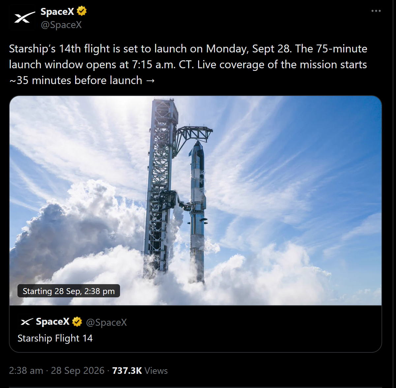396x388 pixels.
Task: Click the 28 Sep 2026 post date
Action: click(77, 371)
